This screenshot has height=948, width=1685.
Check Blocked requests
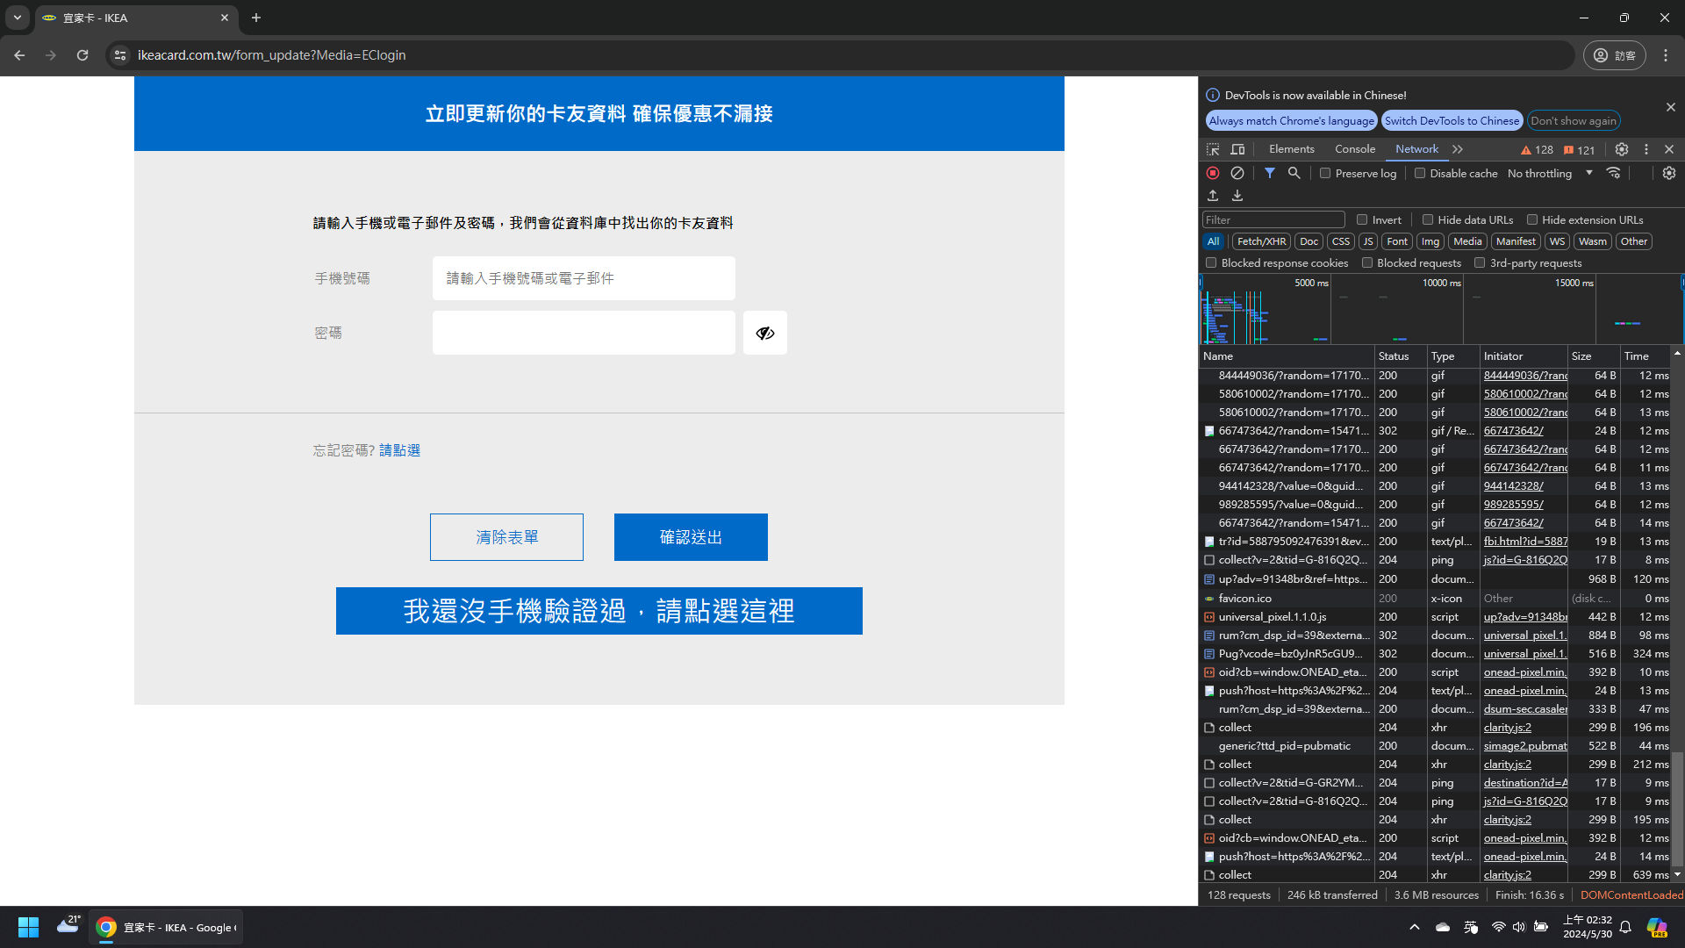coord(1367,263)
